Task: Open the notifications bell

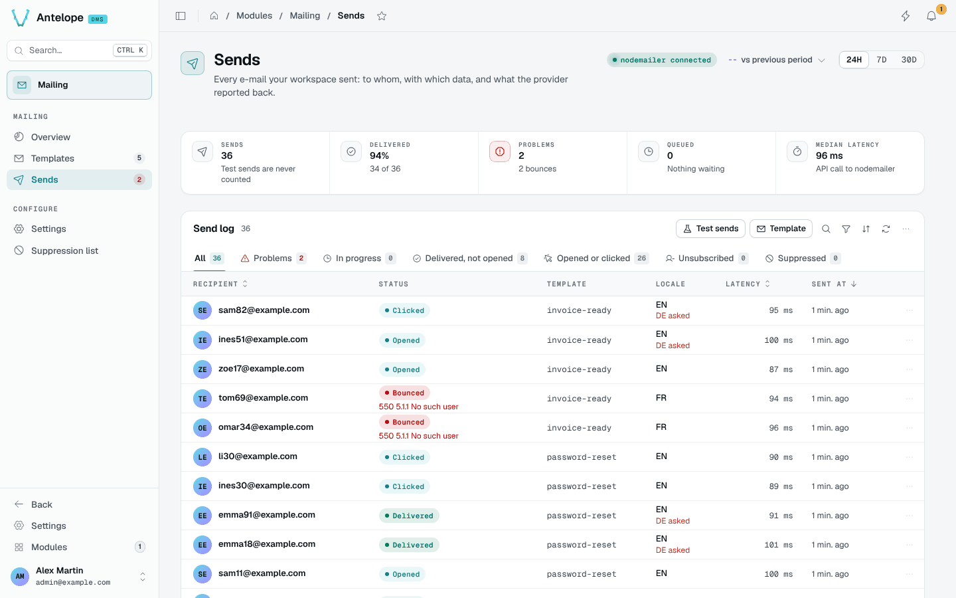Action: click(x=931, y=16)
